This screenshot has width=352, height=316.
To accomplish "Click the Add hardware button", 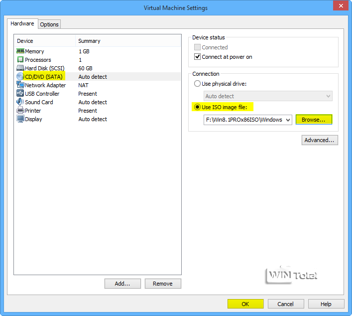I will click(122, 284).
